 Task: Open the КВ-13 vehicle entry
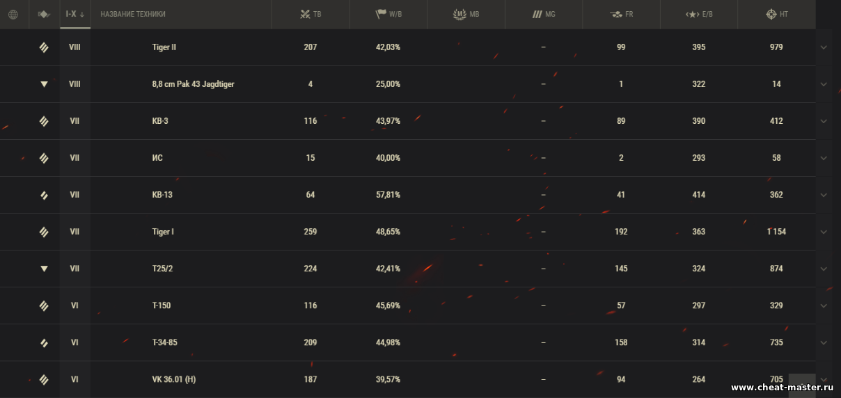coord(162,195)
